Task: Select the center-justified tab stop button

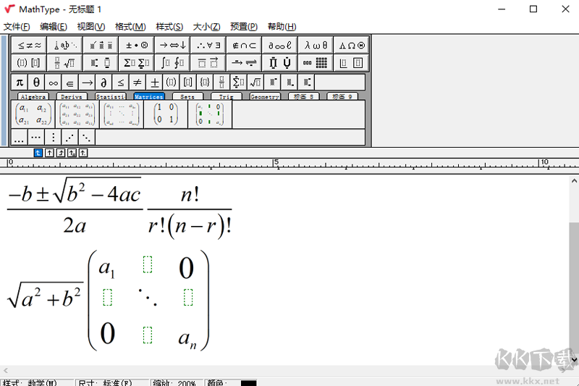Action: (49, 153)
